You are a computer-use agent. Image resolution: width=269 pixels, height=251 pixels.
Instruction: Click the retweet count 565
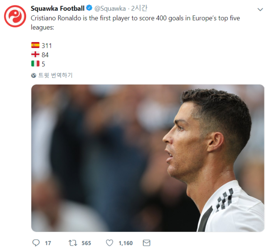coord(86,243)
